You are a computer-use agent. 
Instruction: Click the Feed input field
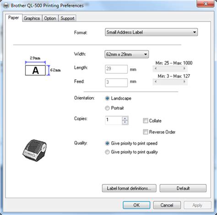click(x=116, y=82)
